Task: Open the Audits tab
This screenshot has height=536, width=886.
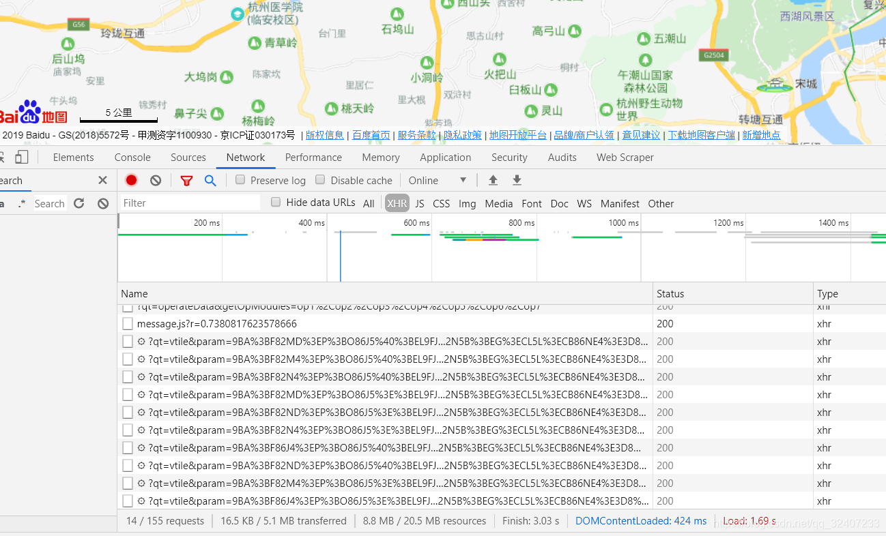Action: (x=562, y=158)
